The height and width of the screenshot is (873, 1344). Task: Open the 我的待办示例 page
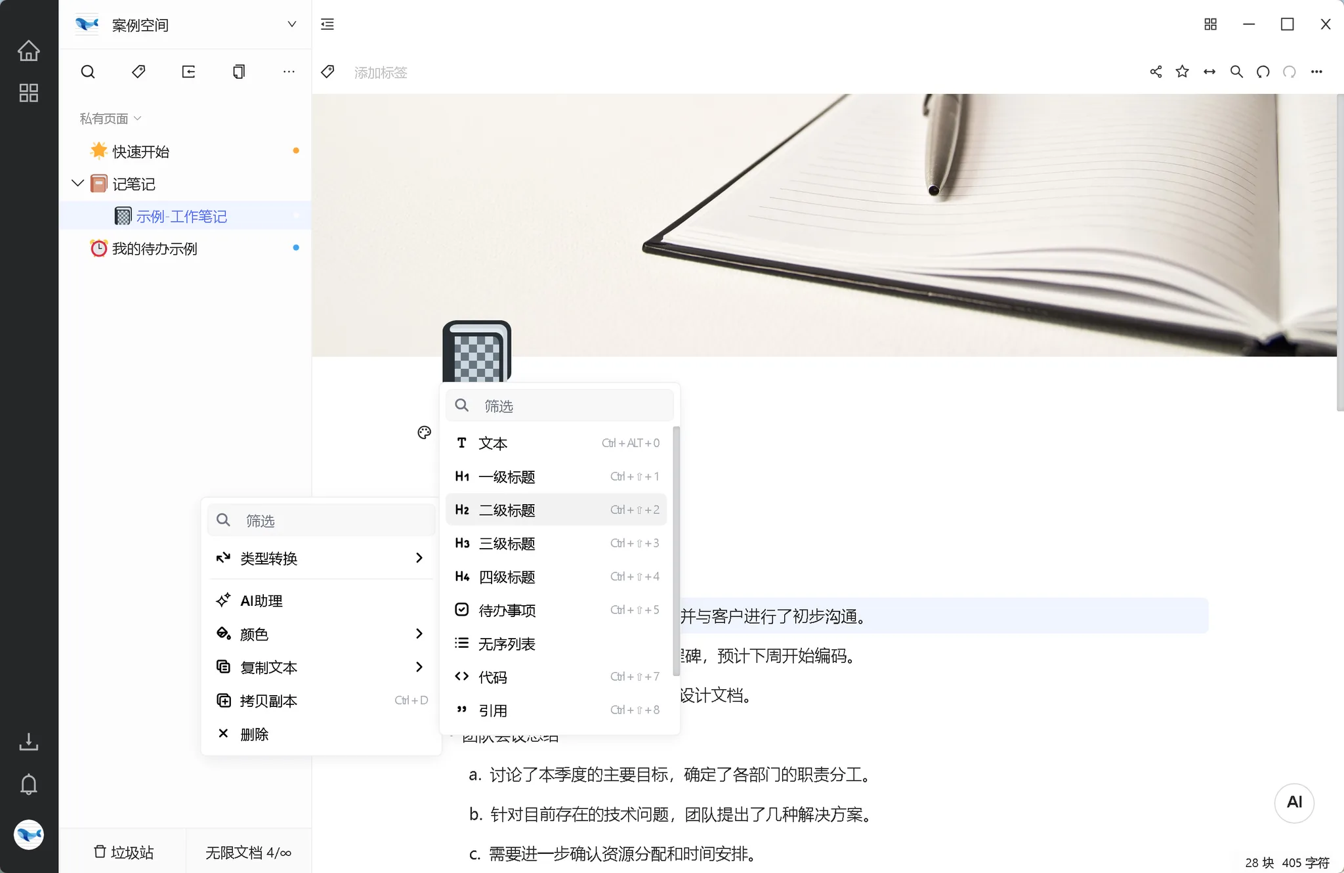[186, 248]
